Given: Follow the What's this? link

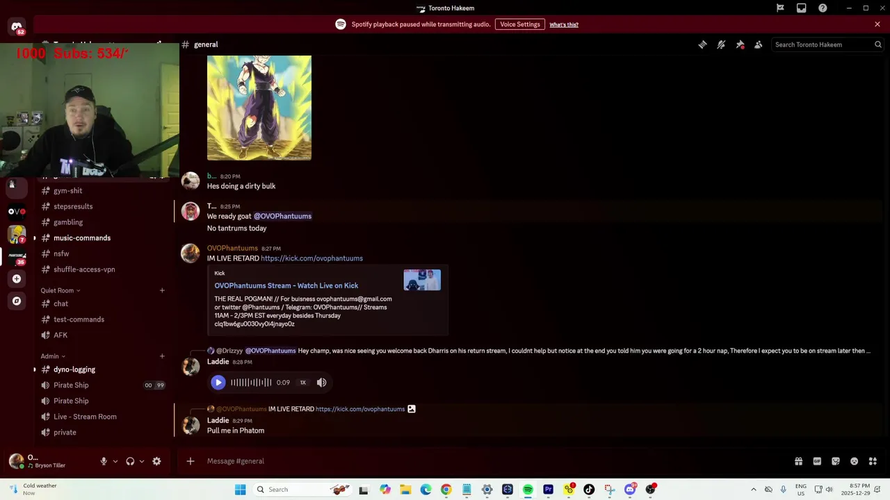Looking at the screenshot, I should pyautogui.click(x=564, y=25).
